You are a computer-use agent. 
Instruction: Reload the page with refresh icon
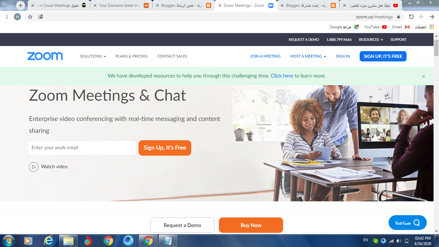[x=411, y=17]
